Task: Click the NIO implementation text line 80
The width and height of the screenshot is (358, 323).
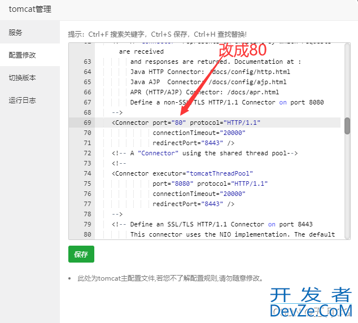Action: pos(233,234)
